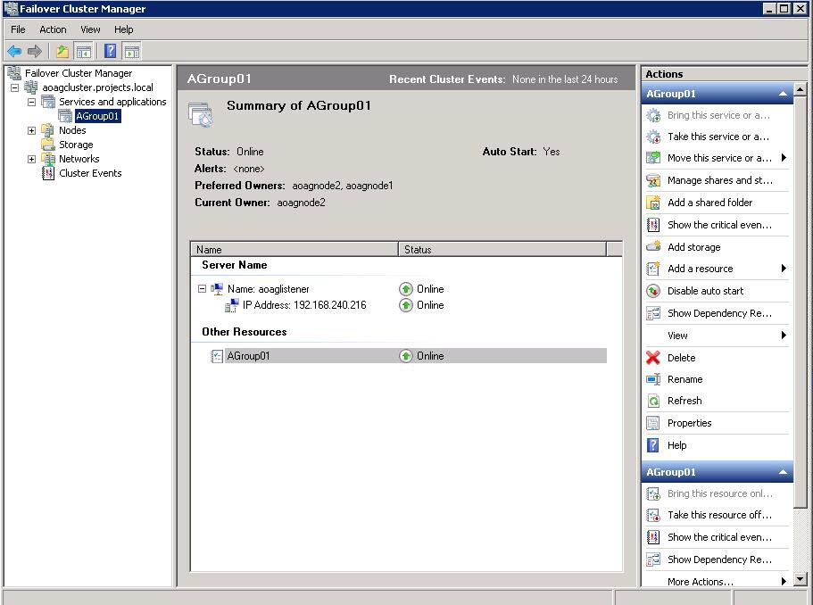The width and height of the screenshot is (813, 605).
Task: Click the Actions pane scroll down arrow
Action: click(800, 580)
